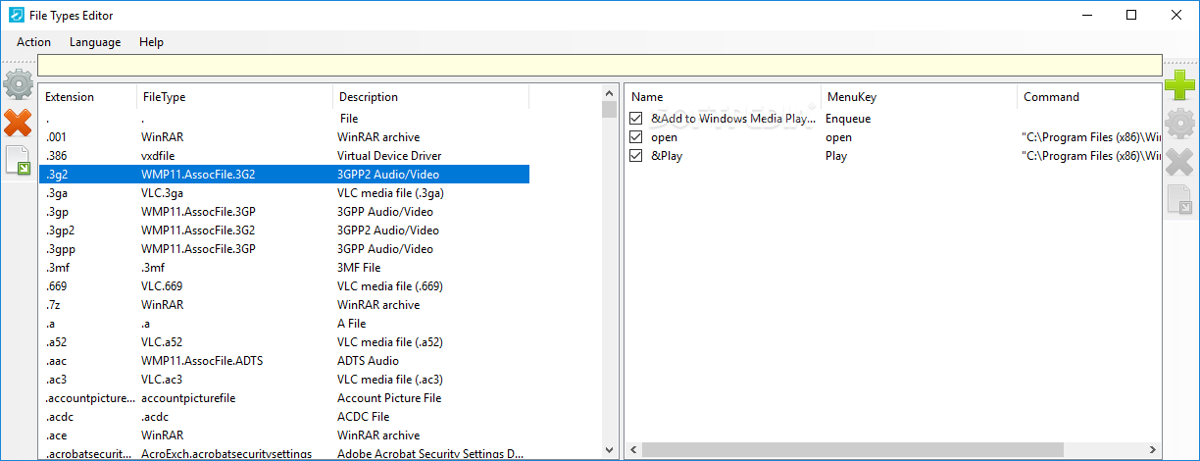Select the .a extension row
This screenshot has height=461, width=1200.
pos(284,324)
